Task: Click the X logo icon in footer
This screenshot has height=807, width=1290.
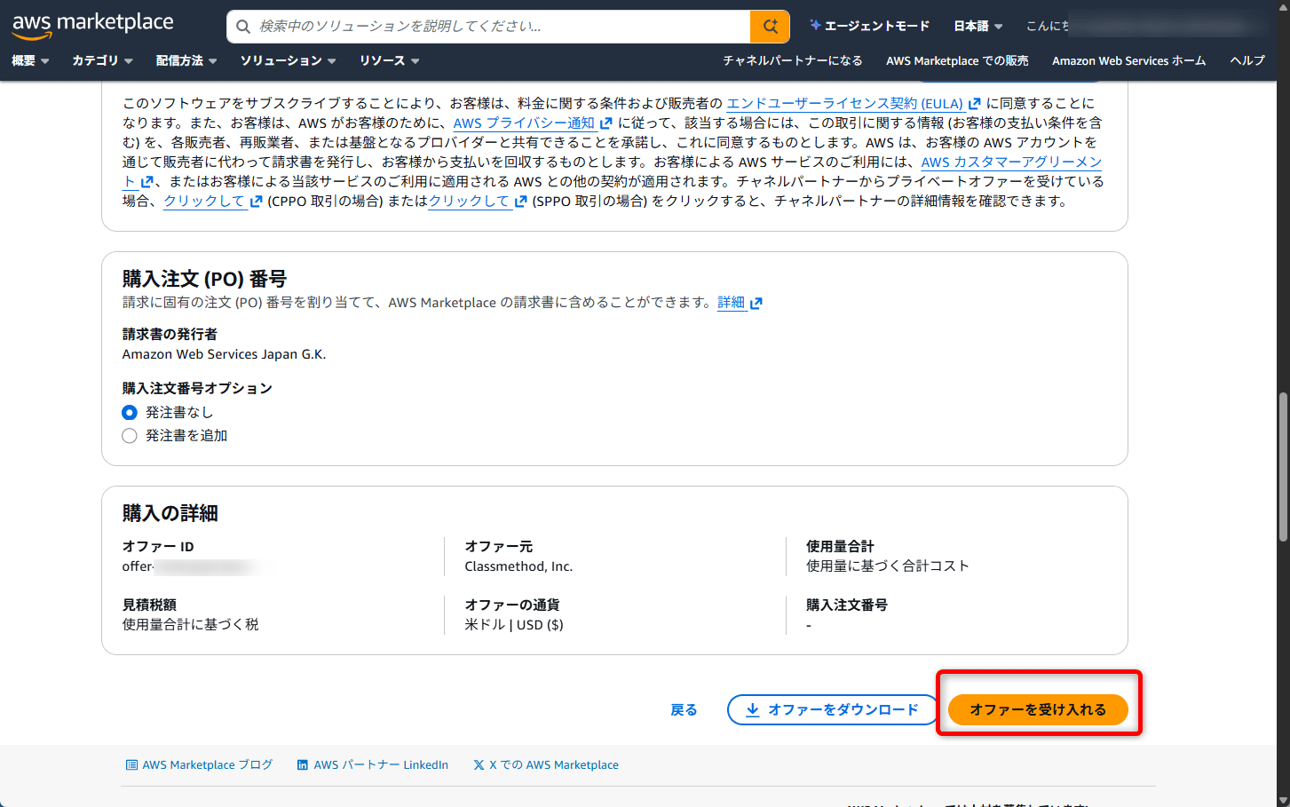Action: tap(479, 764)
